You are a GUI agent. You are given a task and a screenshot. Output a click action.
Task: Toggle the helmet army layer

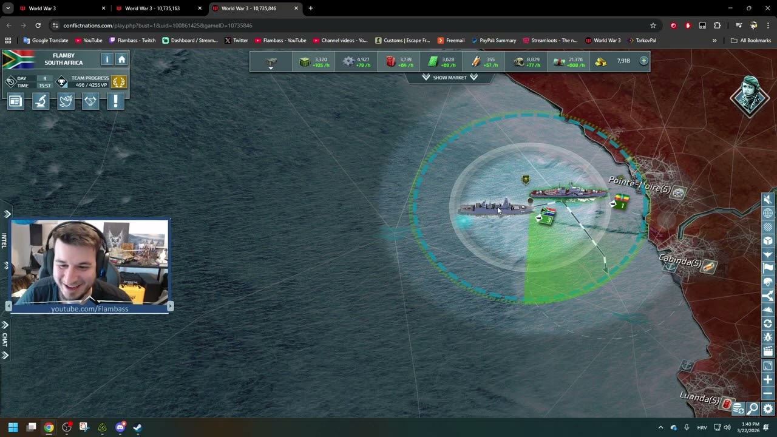[x=768, y=282]
